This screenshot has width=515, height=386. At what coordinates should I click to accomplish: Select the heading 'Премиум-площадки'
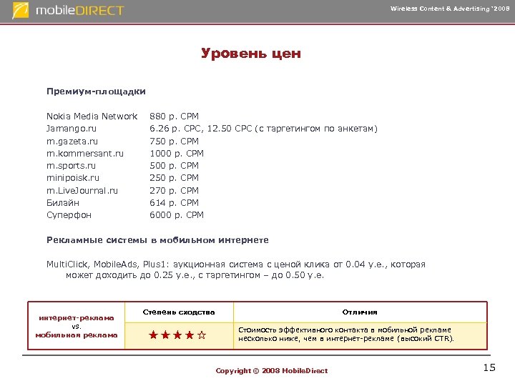coord(96,91)
